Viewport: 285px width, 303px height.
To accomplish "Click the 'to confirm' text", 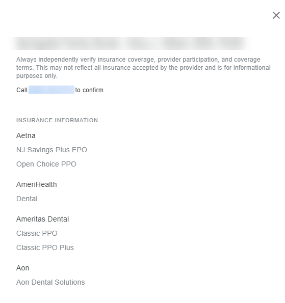I will tap(89, 90).
